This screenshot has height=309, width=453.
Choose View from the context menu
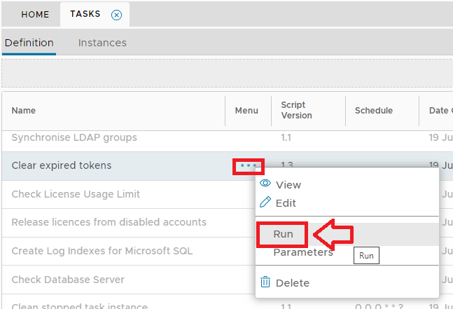tap(288, 185)
